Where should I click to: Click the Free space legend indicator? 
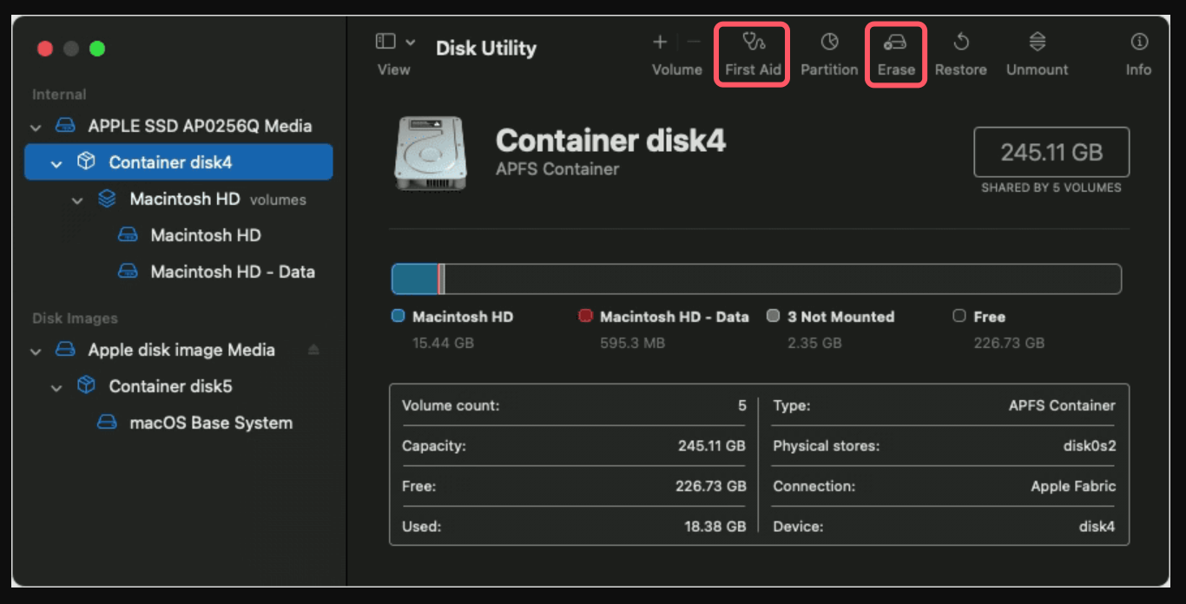[959, 316]
